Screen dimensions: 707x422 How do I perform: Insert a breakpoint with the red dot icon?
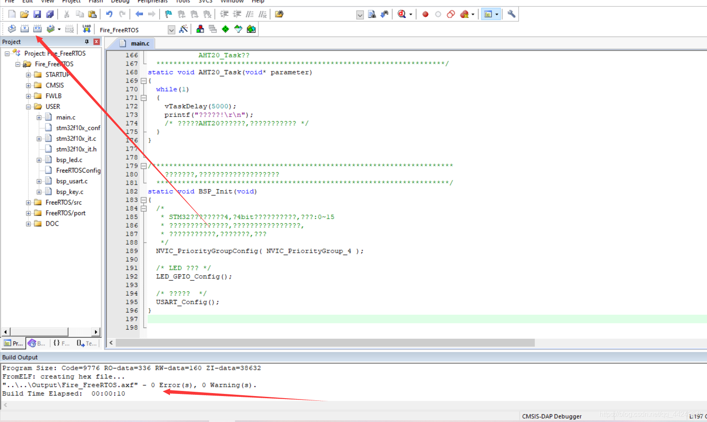425,14
